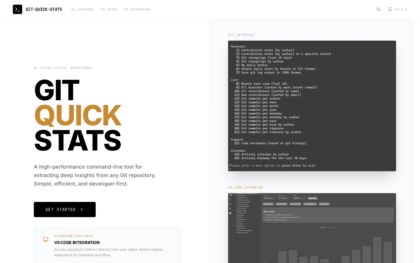Open the 03_EXTENSIONS nav item
Viewport: 420px width, 263px height.
[137, 10]
